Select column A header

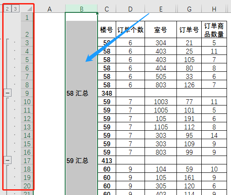click(x=50, y=9)
